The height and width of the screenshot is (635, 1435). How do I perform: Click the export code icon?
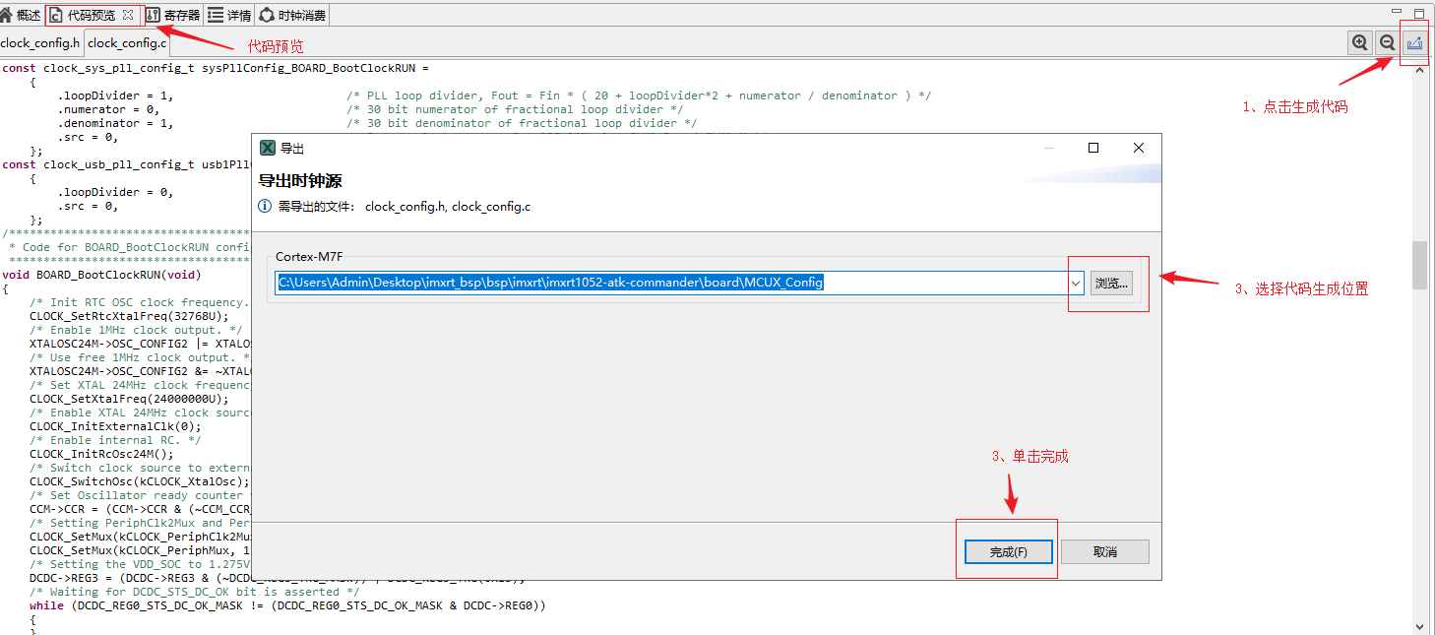[1414, 43]
